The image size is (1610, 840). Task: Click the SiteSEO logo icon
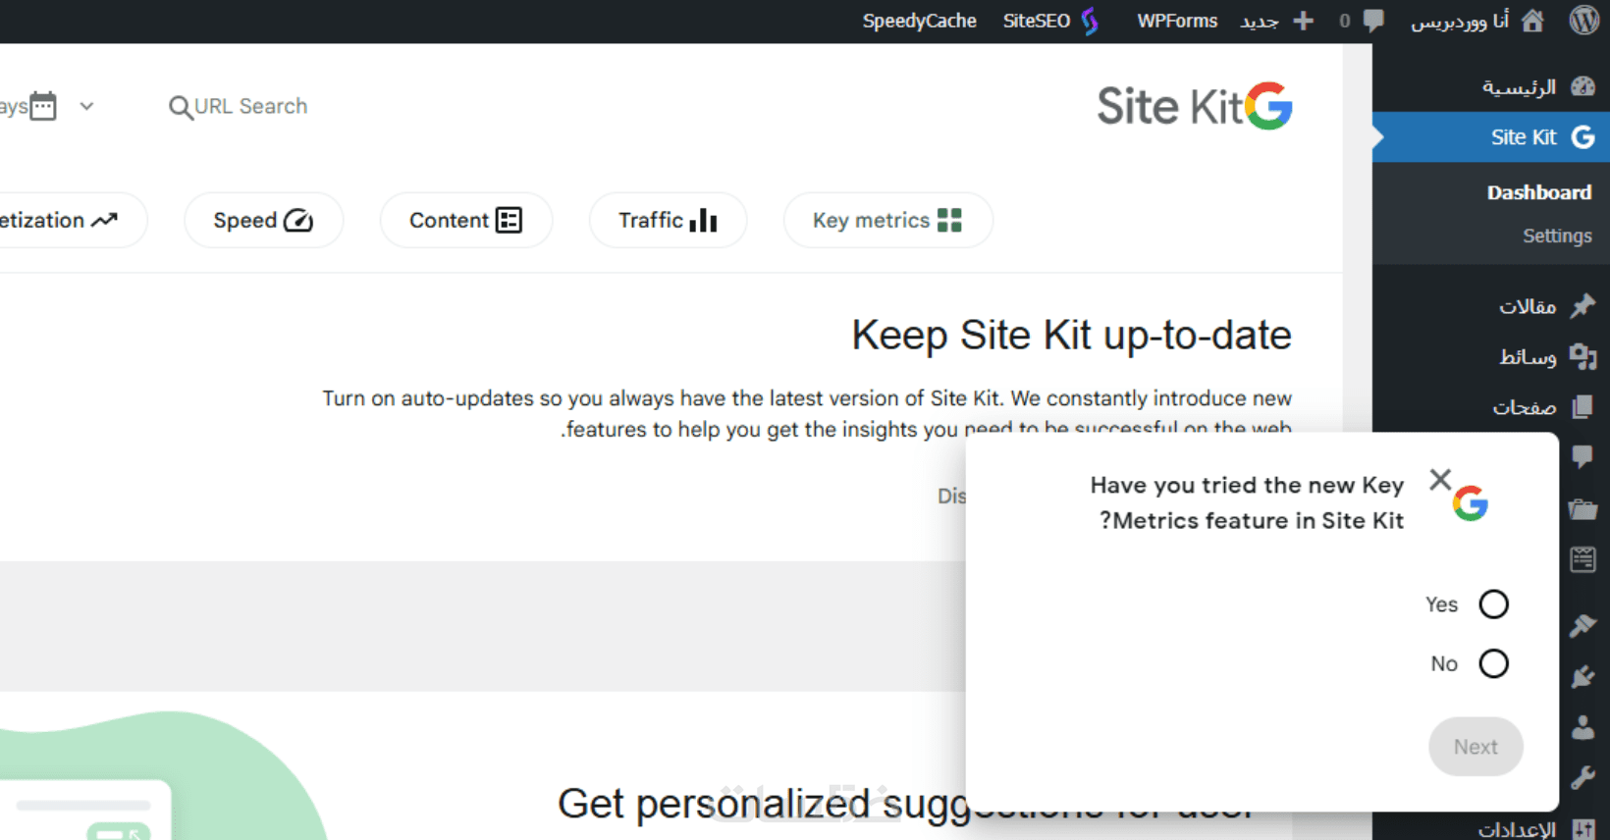click(x=1090, y=21)
